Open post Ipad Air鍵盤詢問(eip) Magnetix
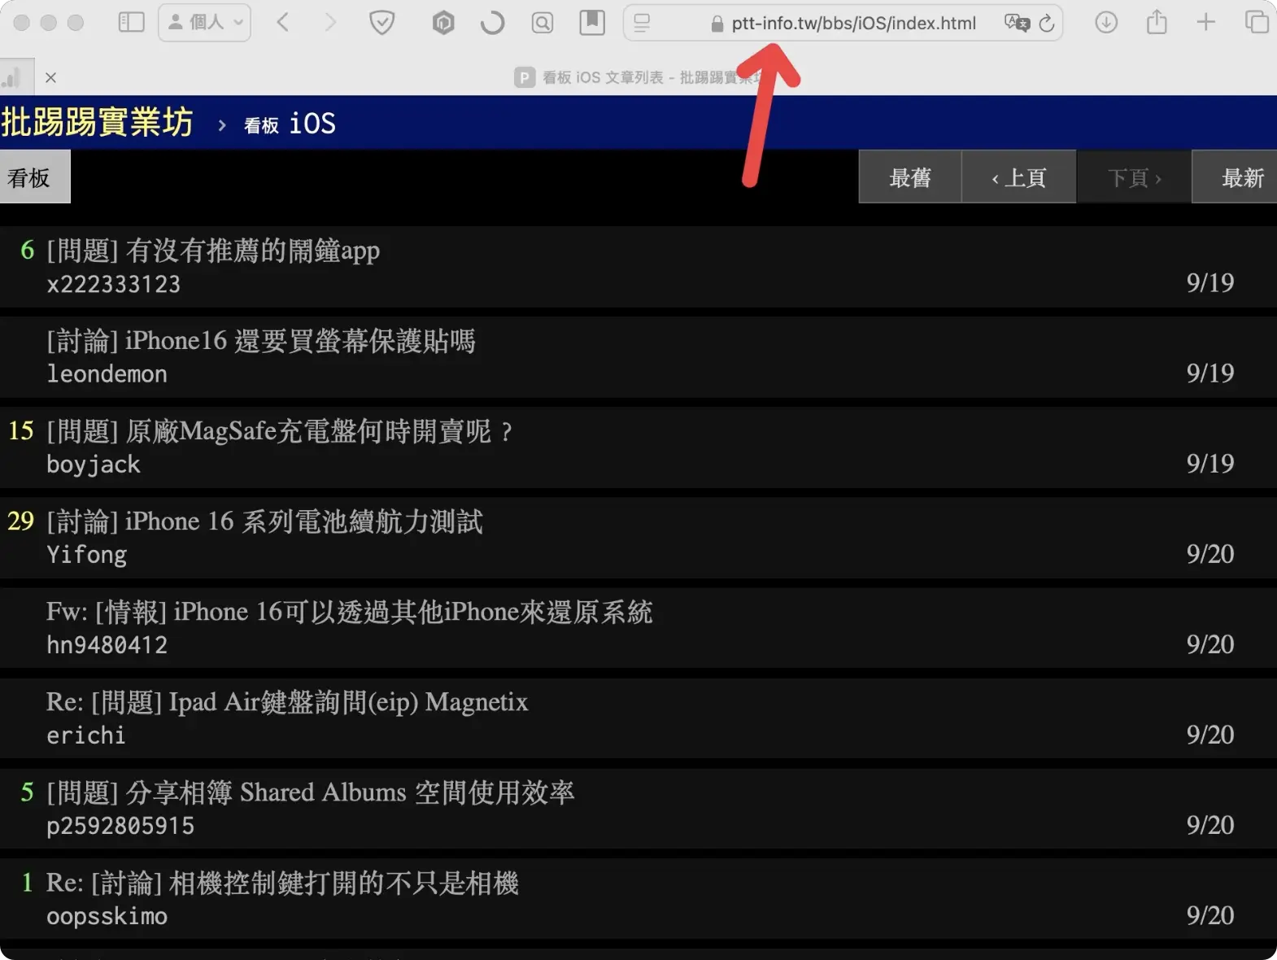The width and height of the screenshot is (1277, 960). pos(287,702)
